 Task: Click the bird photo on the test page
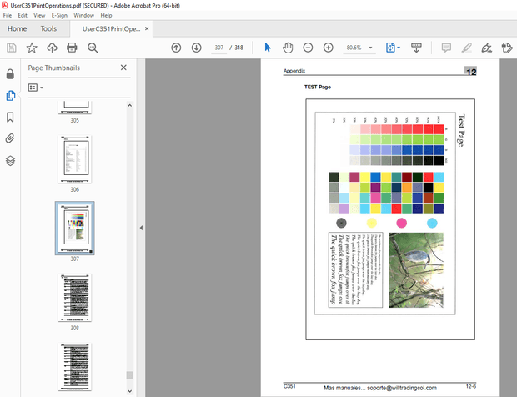416,270
